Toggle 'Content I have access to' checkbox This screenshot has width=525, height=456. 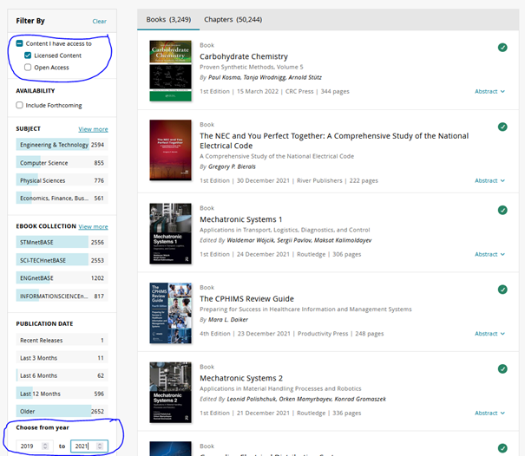coord(19,43)
